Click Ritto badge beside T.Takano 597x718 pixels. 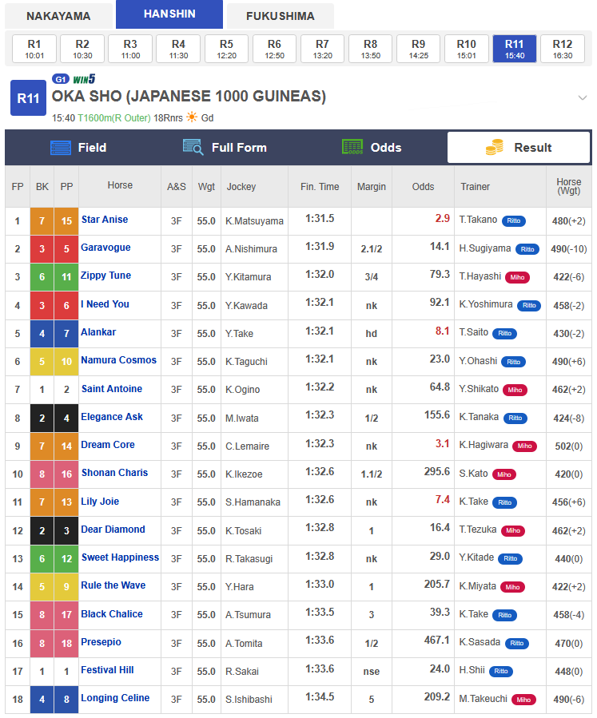click(x=514, y=220)
